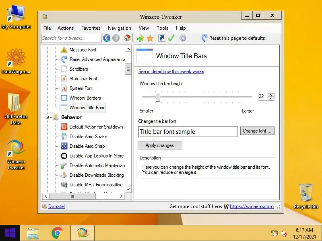Click tree scrollbar down arrow

click(128, 189)
